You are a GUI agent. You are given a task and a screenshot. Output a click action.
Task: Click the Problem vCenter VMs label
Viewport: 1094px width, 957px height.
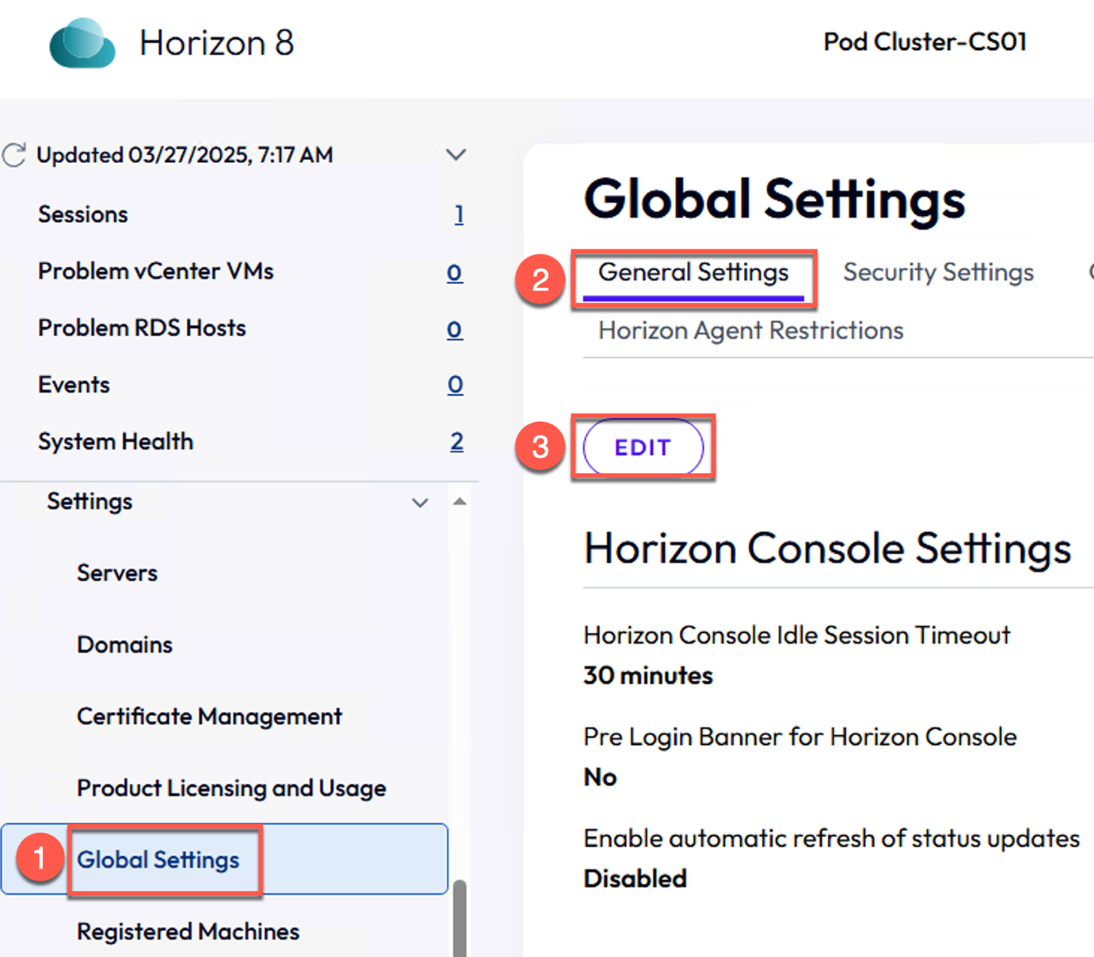156,272
